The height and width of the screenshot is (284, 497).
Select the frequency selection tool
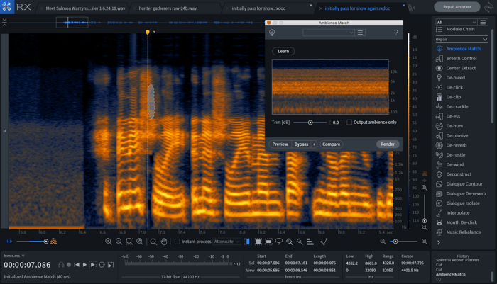coord(268,242)
